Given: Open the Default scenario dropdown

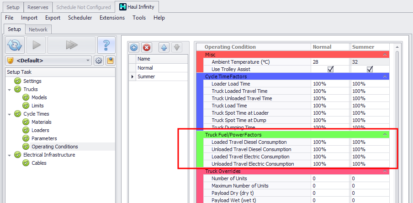Looking at the screenshot, I should pyautogui.click(x=88, y=61).
